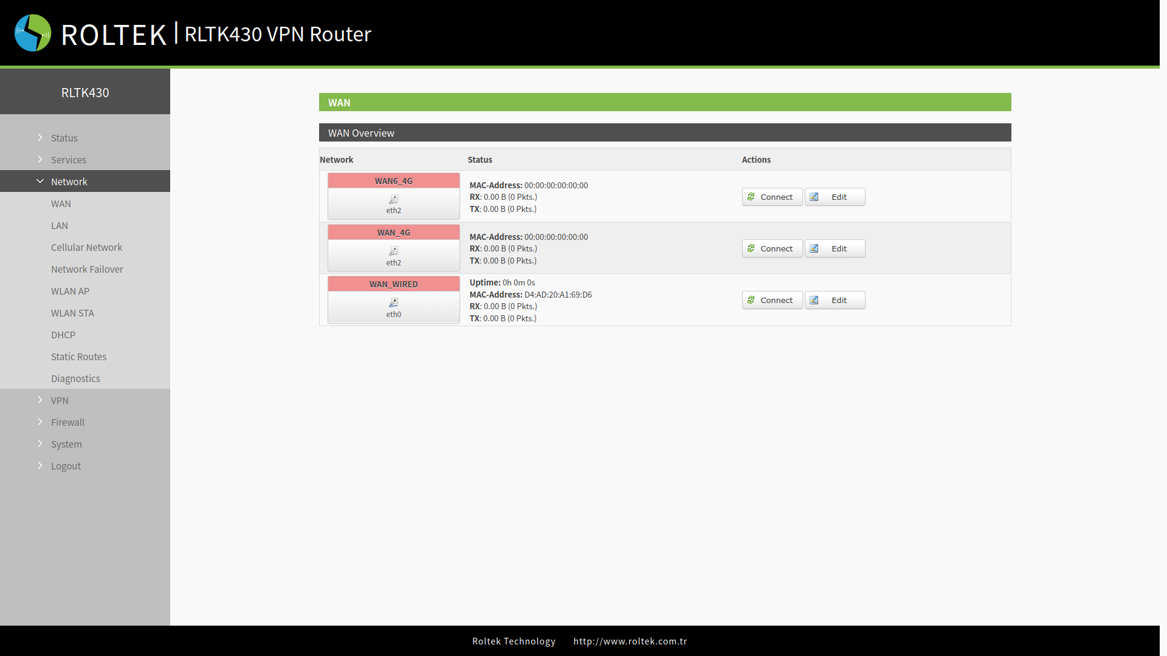
Task: Go to Cellular Network settings
Action: coord(86,247)
